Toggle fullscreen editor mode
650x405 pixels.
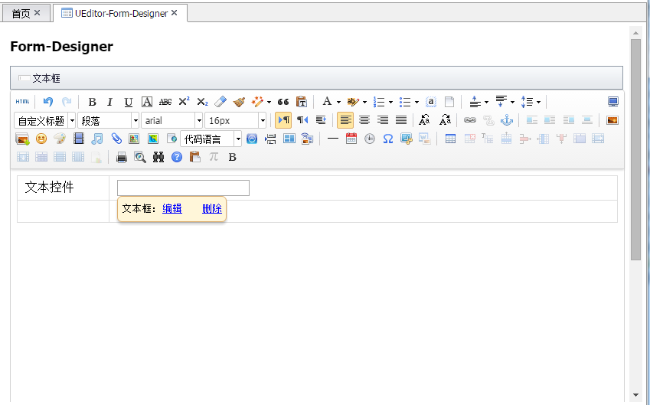pos(612,102)
